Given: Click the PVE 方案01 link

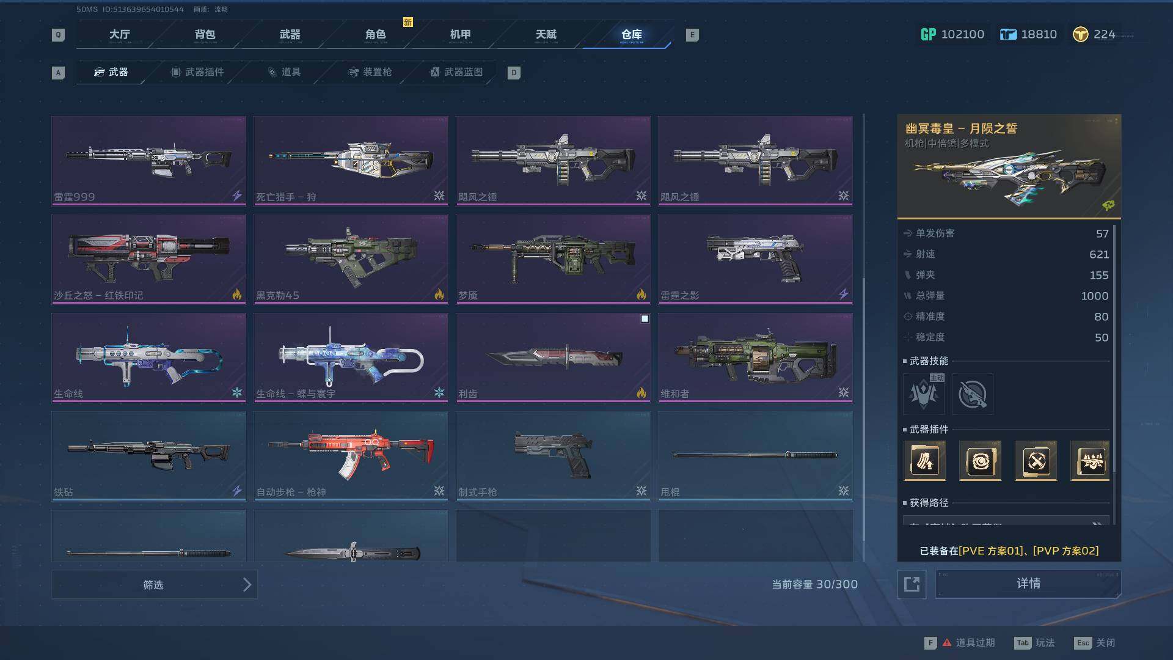Looking at the screenshot, I should [990, 551].
